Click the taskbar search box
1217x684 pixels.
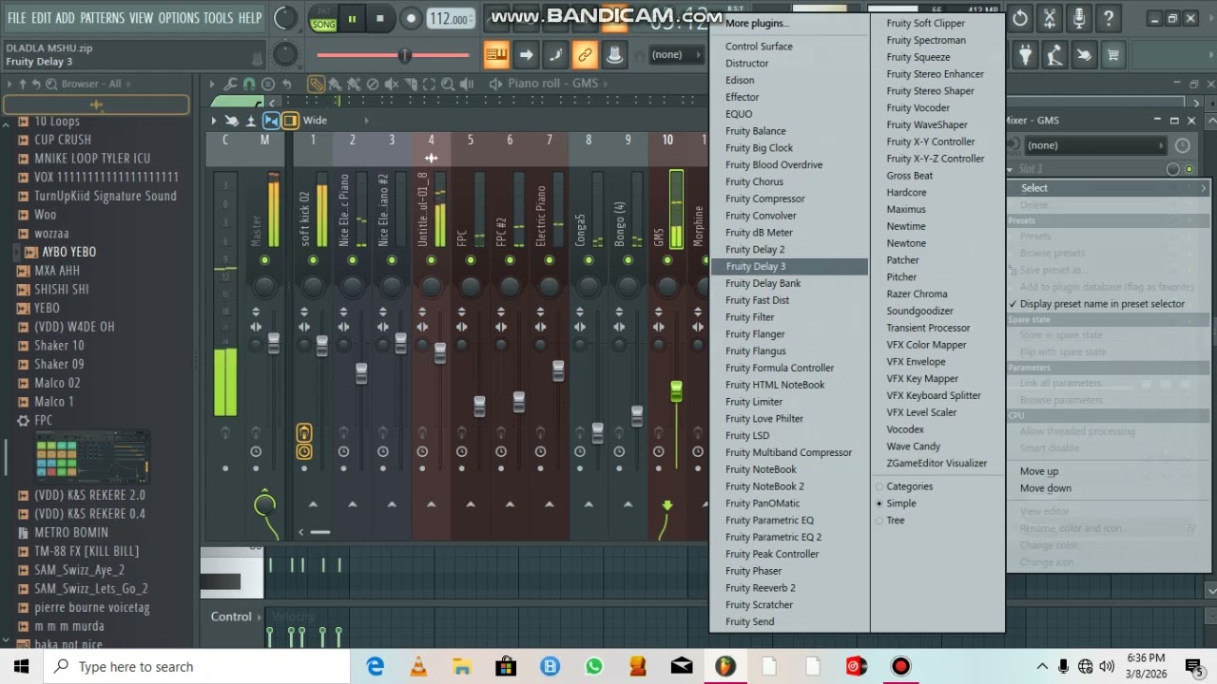click(x=198, y=666)
